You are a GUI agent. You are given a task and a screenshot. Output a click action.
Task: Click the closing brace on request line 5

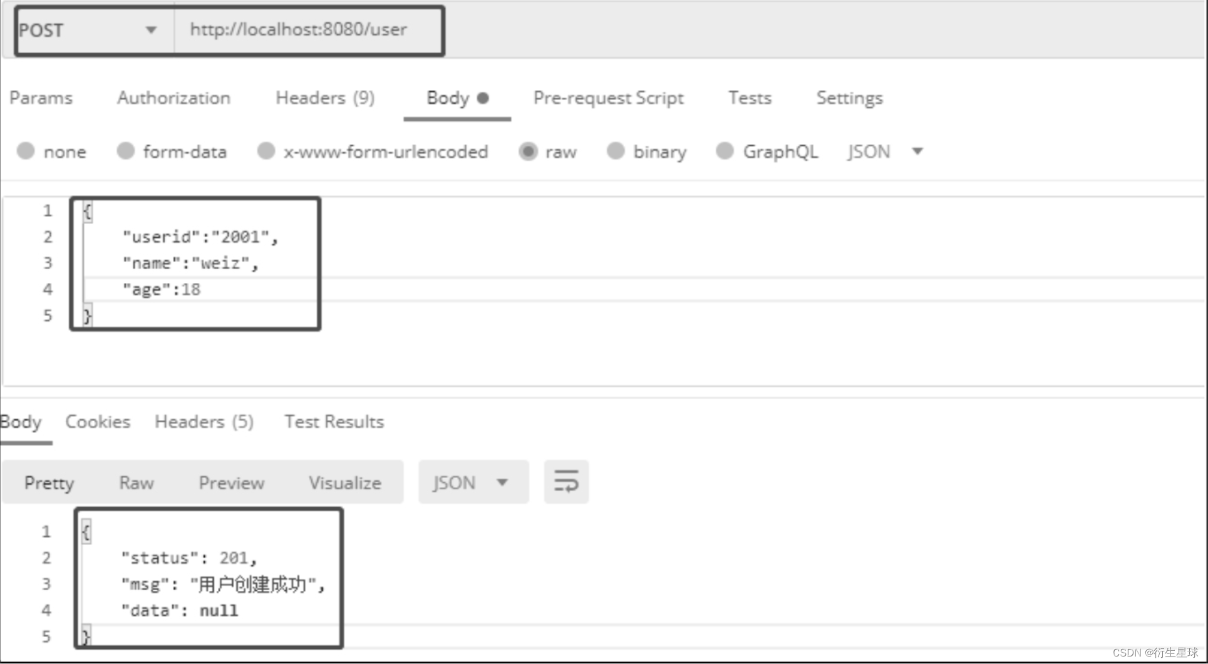88,315
